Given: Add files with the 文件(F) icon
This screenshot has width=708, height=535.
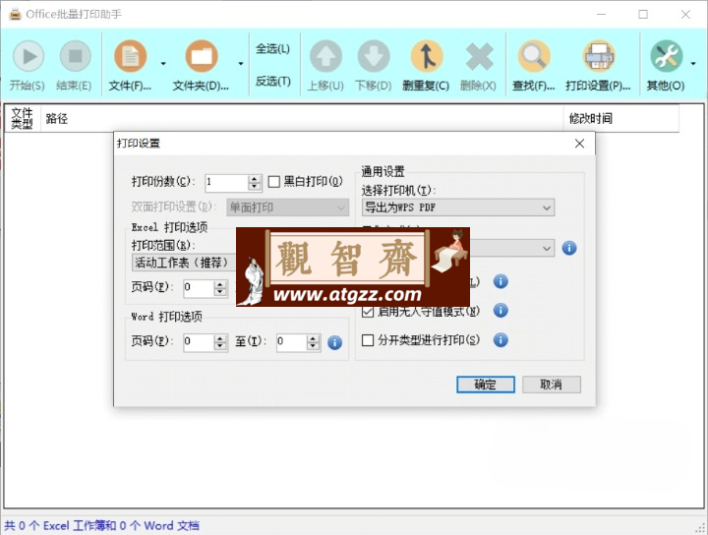Looking at the screenshot, I should [x=130, y=56].
